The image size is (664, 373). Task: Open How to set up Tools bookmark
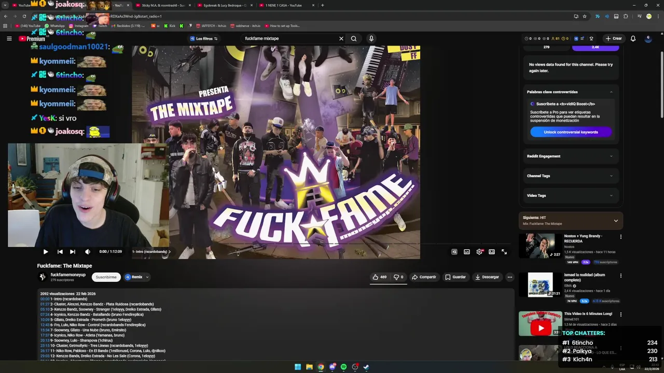(x=282, y=25)
